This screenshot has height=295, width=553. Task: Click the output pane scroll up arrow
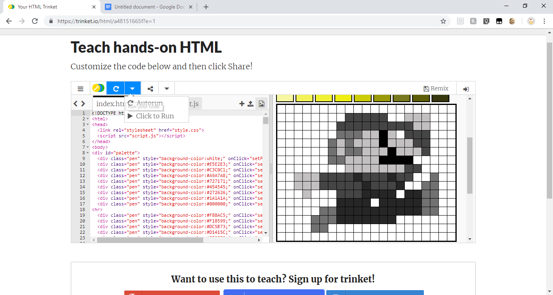click(470, 98)
